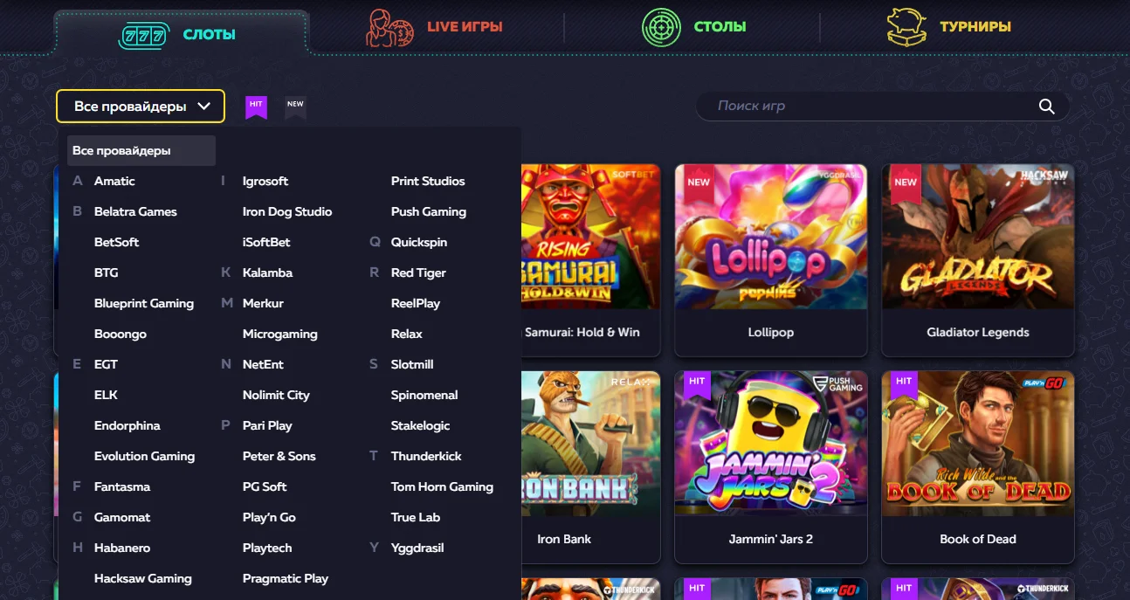
Task: Launch Book of Dead game thumbnail
Action: point(978,444)
